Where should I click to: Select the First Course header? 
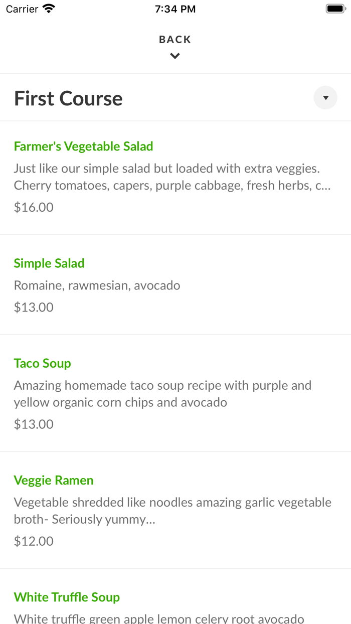click(68, 98)
